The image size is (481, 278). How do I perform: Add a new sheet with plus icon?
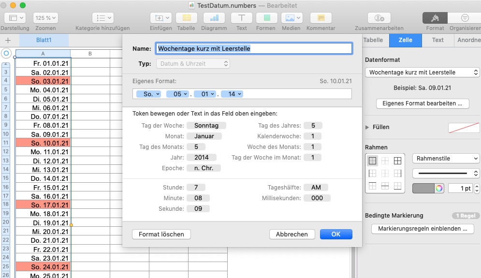(8, 40)
